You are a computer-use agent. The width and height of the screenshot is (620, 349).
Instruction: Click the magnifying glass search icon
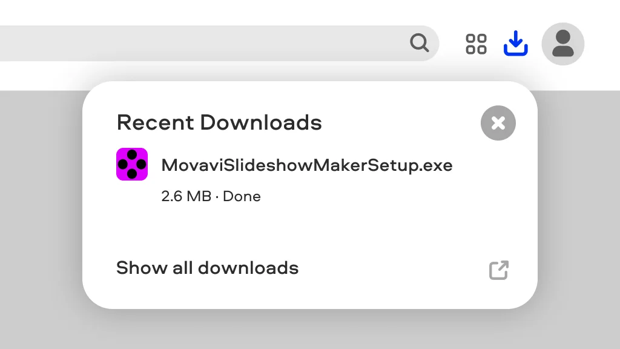tap(419, 43)
